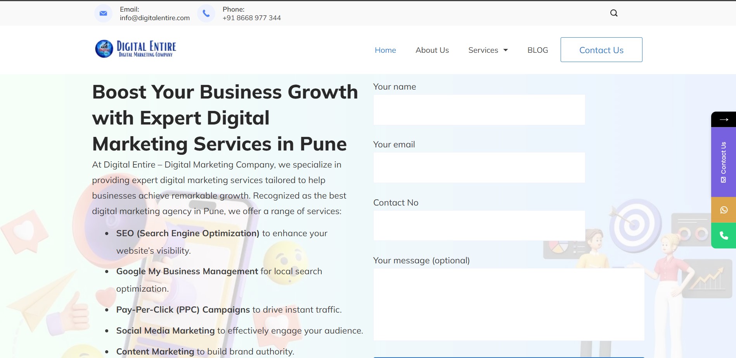Expand the Services dropdown arrow

506,50
